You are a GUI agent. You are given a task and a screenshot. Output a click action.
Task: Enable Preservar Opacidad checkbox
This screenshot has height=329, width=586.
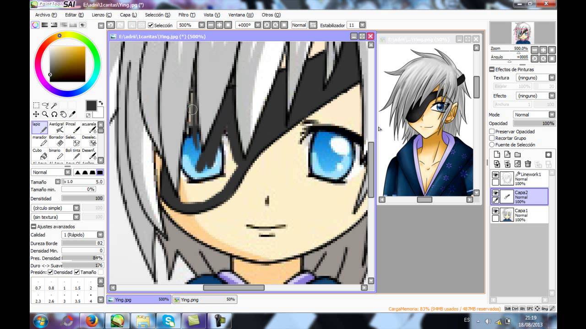(x=492, y=132)
